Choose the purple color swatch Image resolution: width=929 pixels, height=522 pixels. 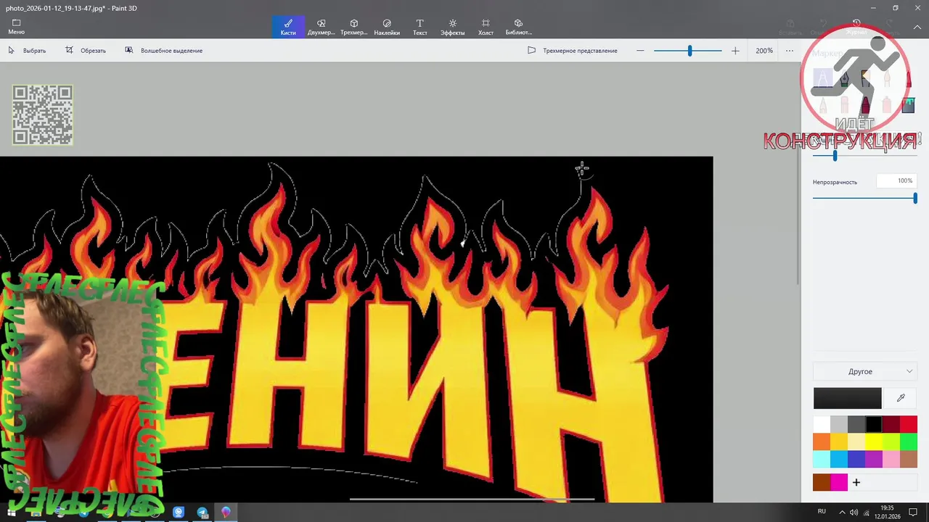(x=874, y=459)
